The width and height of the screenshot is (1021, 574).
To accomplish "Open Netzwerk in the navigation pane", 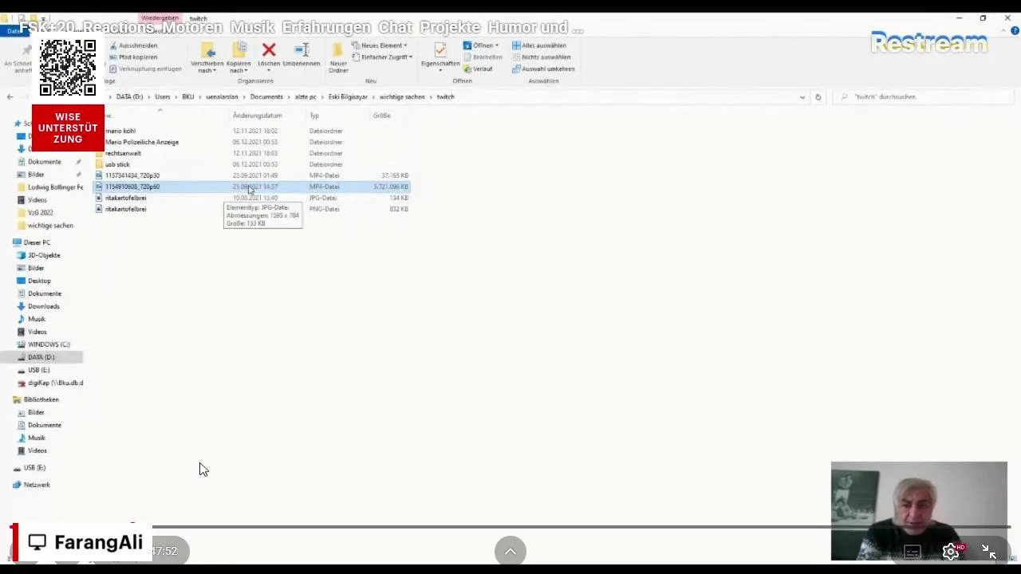I will [31, 485].
